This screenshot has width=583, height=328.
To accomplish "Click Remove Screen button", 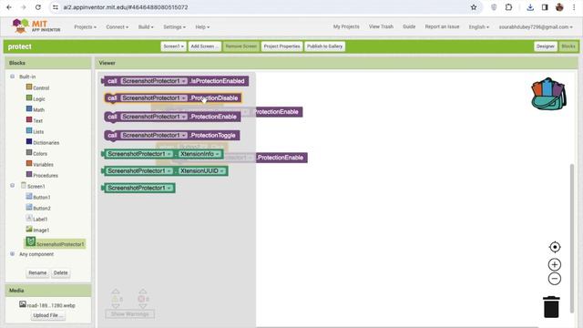I will click(x=240, y=46).
